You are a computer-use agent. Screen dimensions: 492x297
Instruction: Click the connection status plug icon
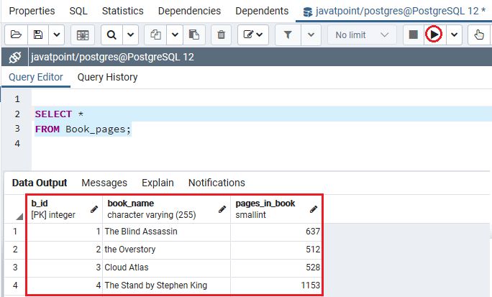pyautogui.click(x=15, y=57)
